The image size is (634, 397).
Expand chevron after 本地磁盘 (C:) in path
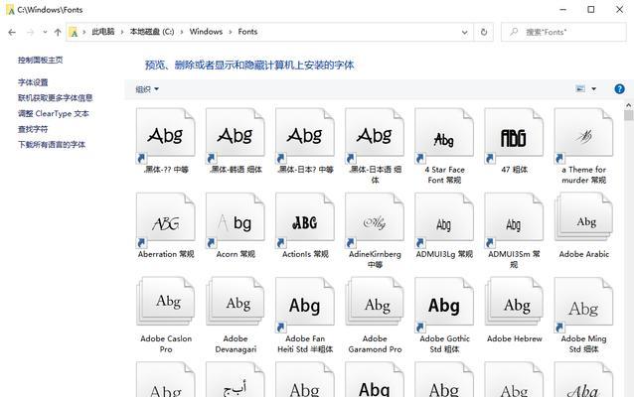pos(182,32)
